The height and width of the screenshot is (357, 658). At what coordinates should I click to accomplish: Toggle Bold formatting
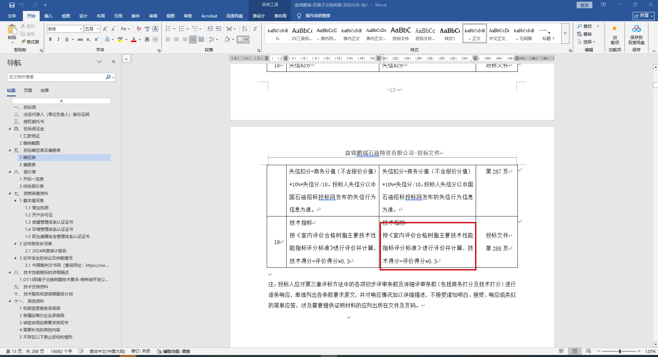coord(50,39)
